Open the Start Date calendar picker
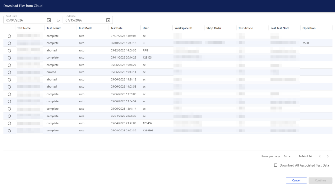 click(49, 20)
